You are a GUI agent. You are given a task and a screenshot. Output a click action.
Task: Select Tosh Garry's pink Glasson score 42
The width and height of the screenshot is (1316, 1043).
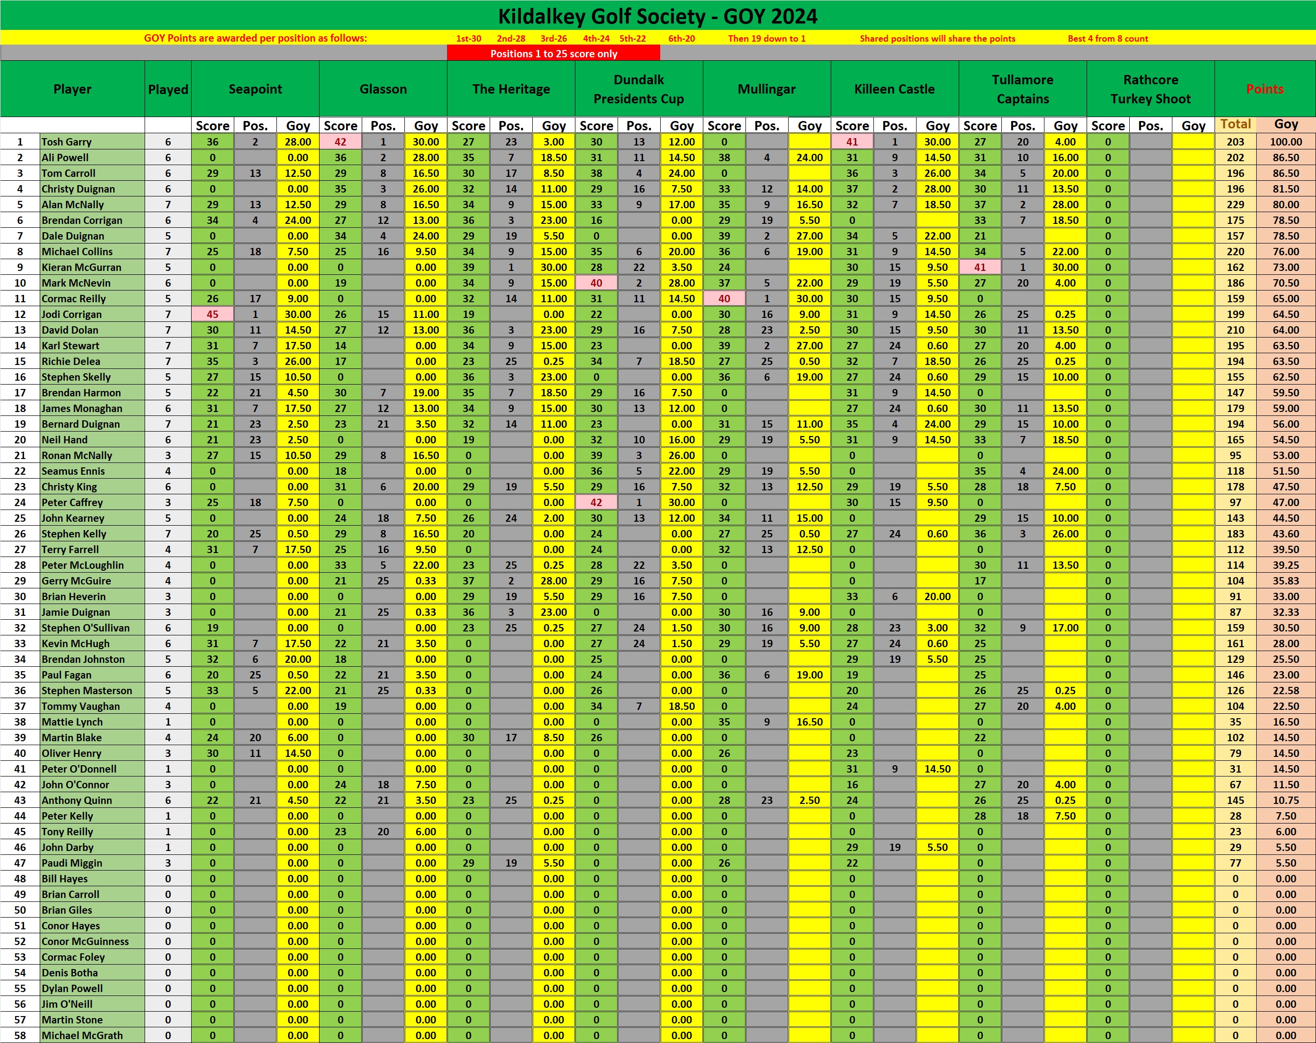tap(341, 142)
